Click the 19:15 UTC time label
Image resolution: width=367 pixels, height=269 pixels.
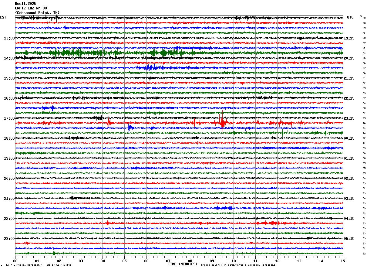point(349,38)
